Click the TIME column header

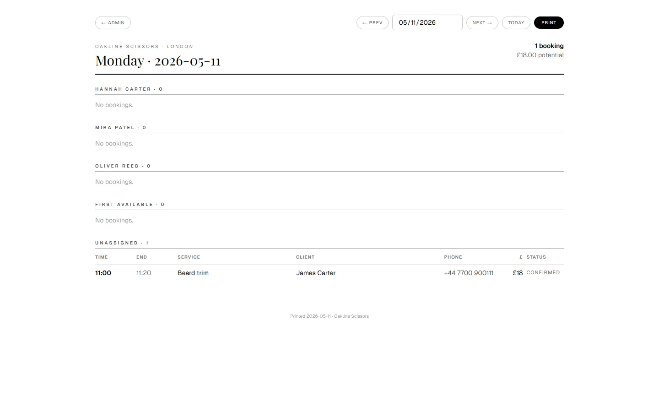[x=102, y=257]
